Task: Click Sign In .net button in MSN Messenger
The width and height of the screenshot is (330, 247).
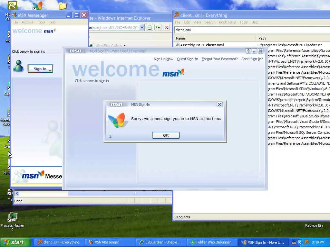Action: [40, 69]
